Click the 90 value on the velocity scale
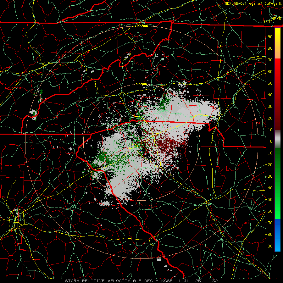 coord(270,37)
